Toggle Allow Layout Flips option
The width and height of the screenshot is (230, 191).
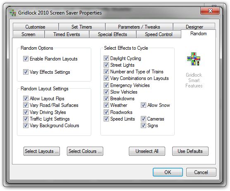point(26,99)
